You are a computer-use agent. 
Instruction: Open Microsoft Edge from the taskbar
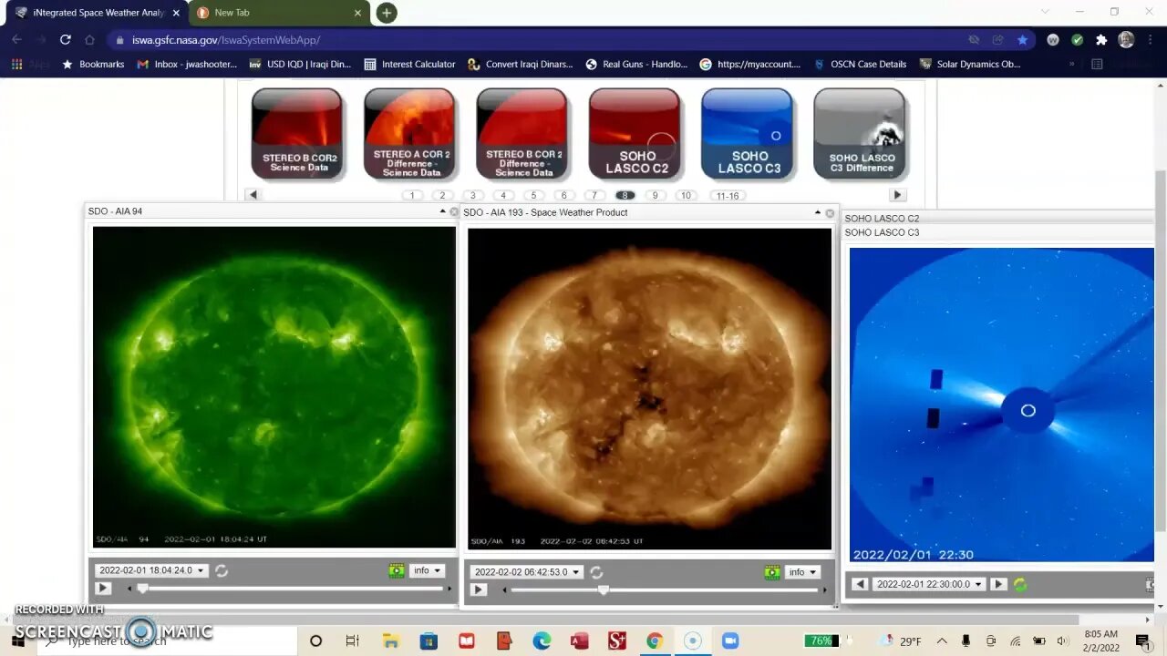[x=542, y=641]
